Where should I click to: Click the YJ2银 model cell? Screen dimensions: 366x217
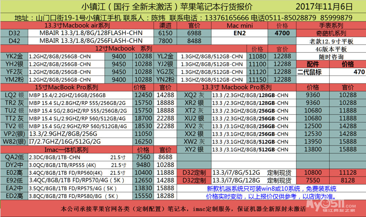click(165, 64)
